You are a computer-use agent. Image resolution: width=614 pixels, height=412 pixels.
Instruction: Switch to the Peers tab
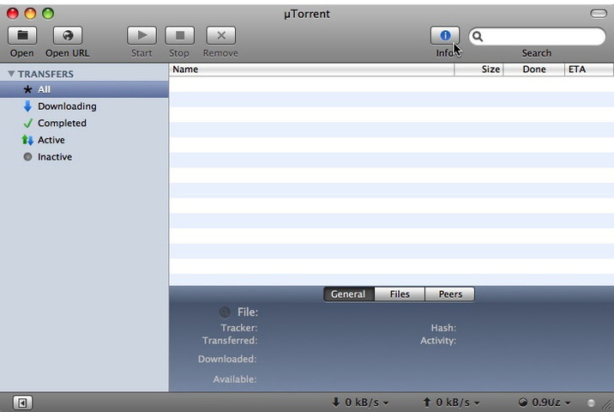pyautogui.click(x=450, y=294)
